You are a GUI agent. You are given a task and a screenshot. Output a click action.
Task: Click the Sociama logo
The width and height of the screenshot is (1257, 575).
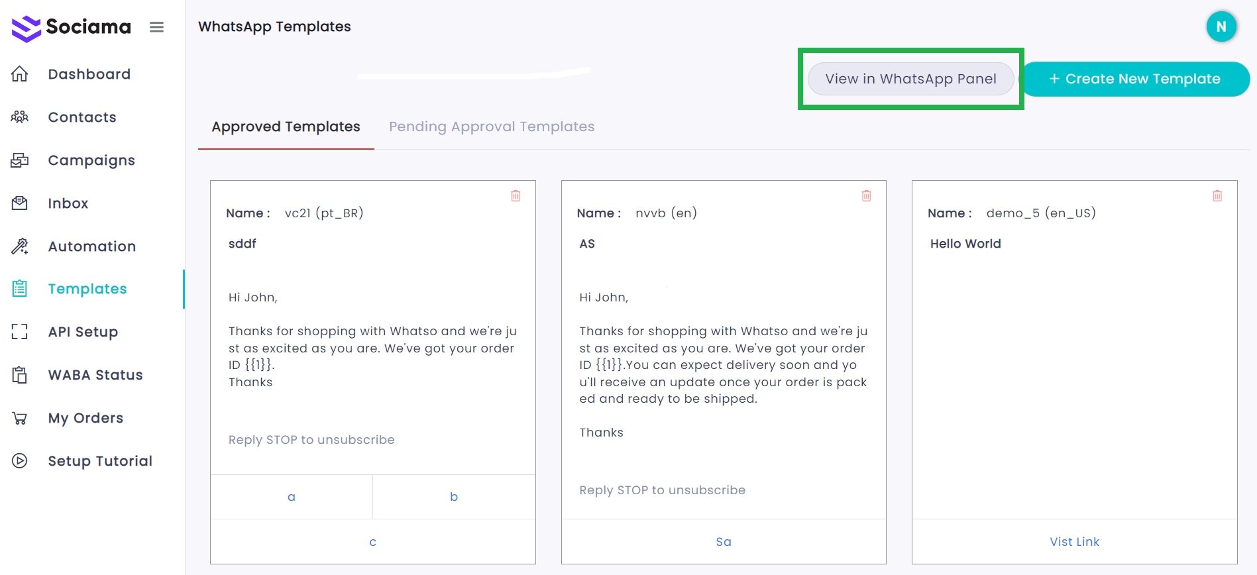point(72,27)
